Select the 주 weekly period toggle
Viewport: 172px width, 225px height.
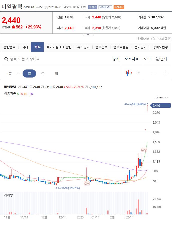click(43, 73)
